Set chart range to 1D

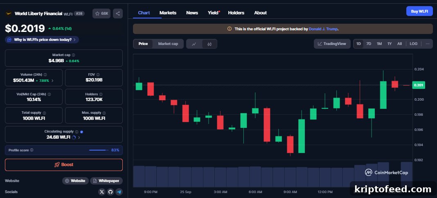358,44
